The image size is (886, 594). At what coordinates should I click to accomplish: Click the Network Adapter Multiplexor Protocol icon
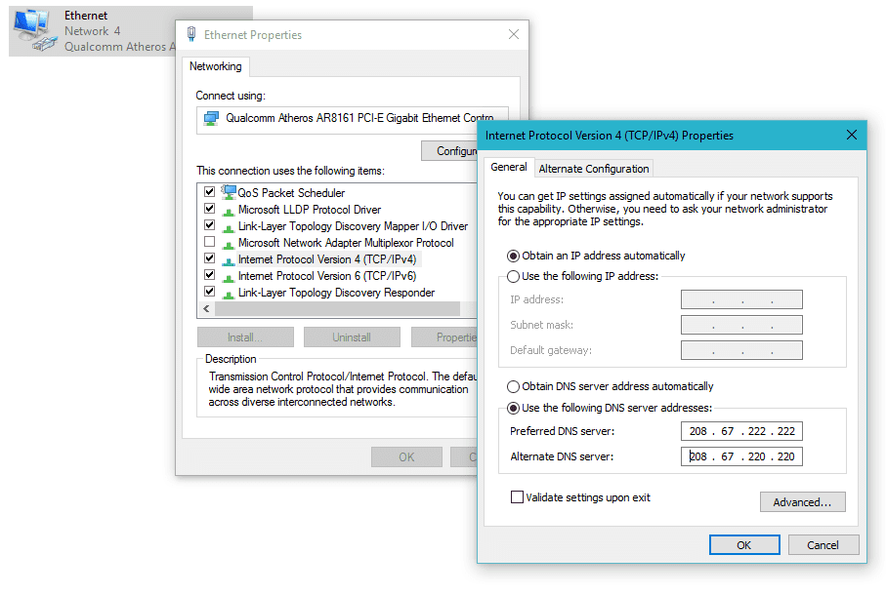pos(229,244)
